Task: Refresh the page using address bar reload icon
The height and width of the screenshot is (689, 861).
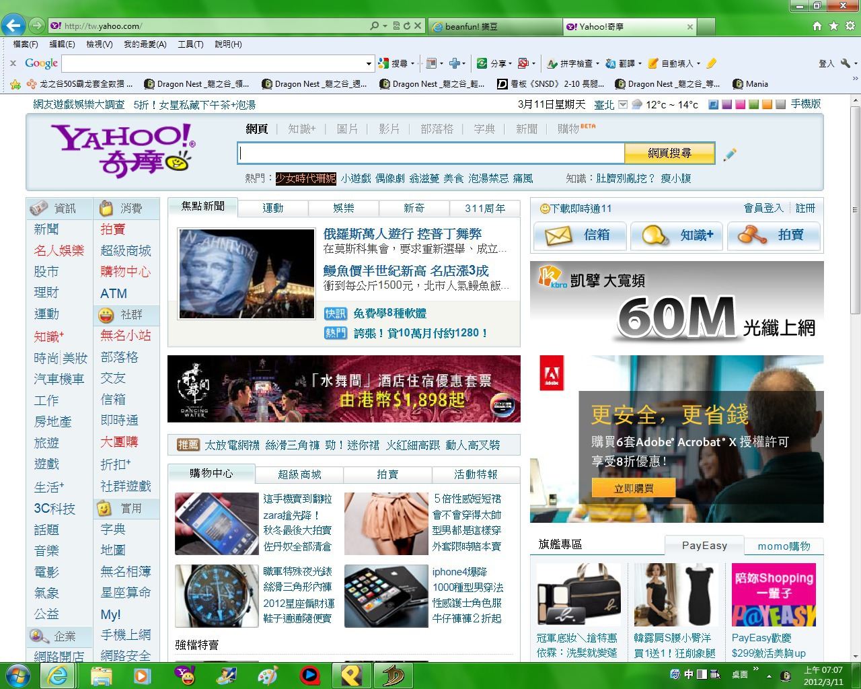Action: click(406, 26)
